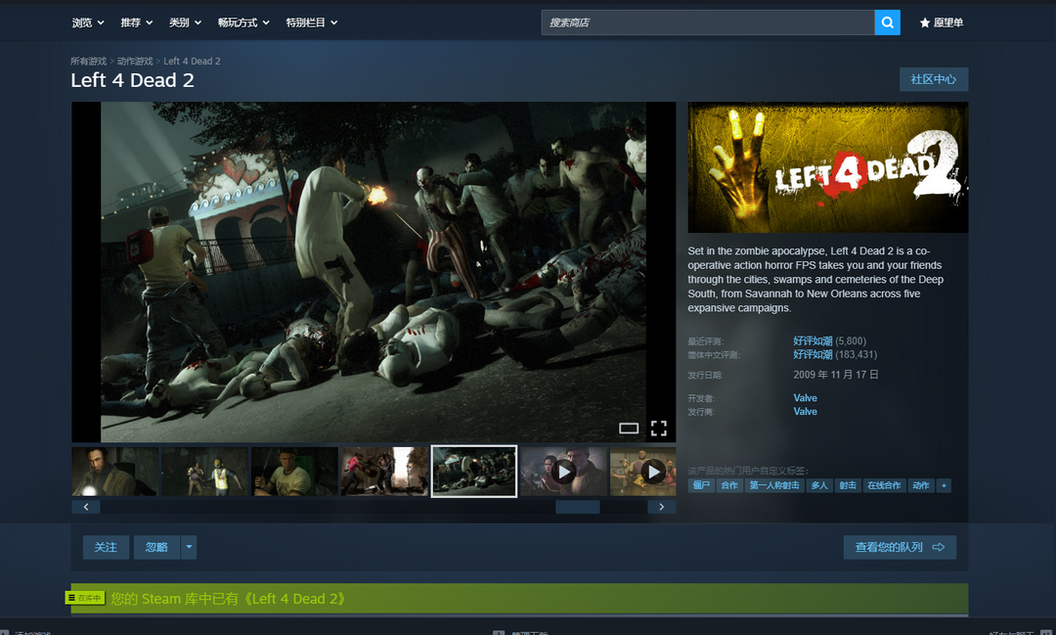This screenshot has height=635, width=1056.
Task: Click the wishlist star icon
Action: coord(925,23)
